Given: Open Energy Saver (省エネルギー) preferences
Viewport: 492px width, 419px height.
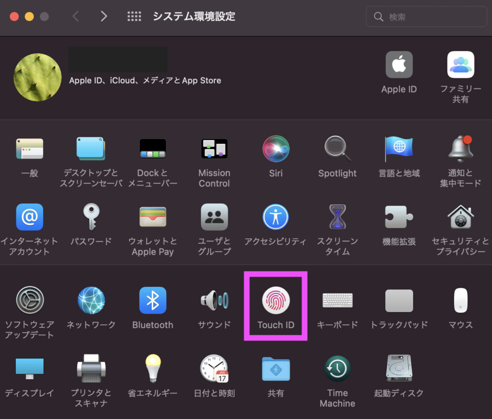Looking at the screenshot, I should [x=152, y=369].
